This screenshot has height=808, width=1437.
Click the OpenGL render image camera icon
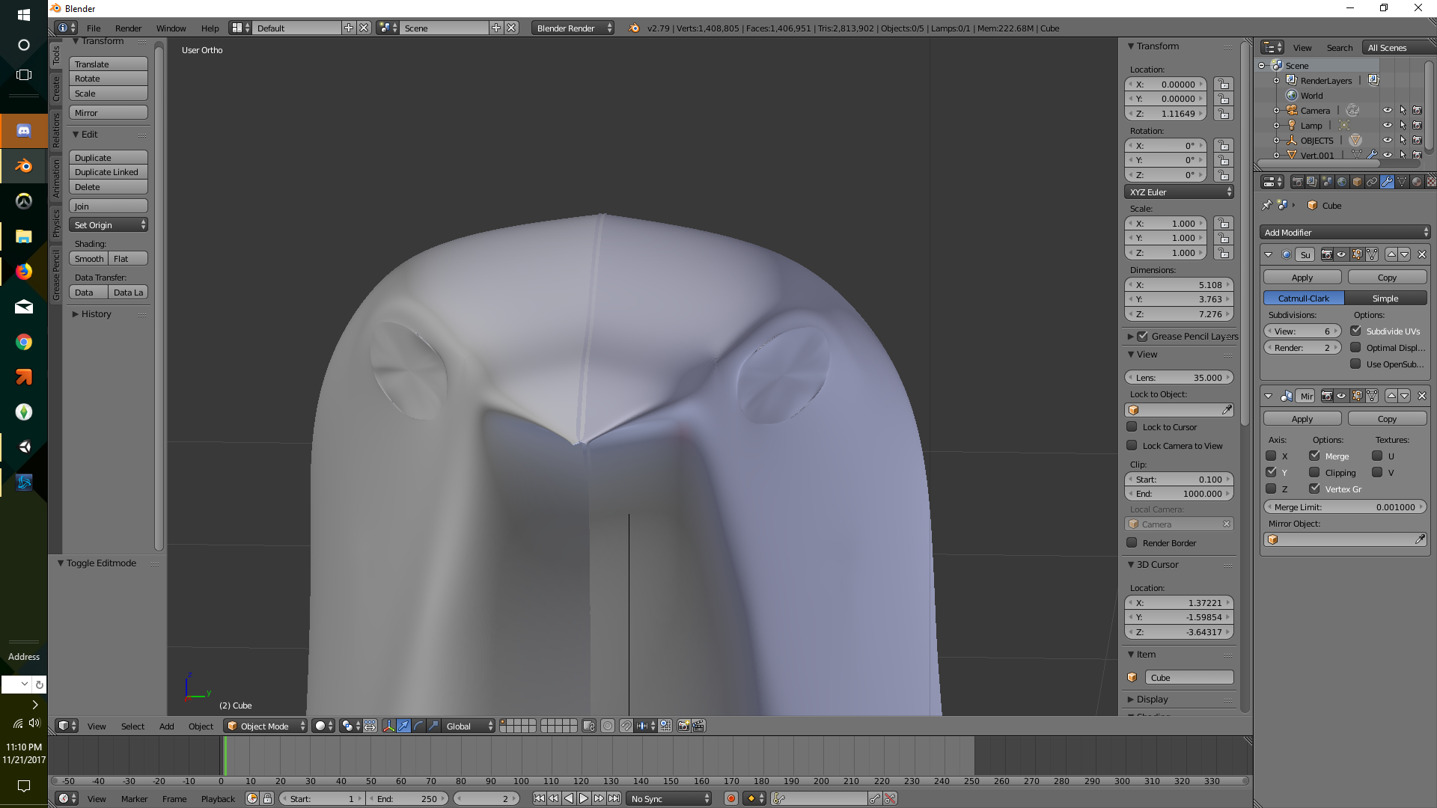pos(683,726)
